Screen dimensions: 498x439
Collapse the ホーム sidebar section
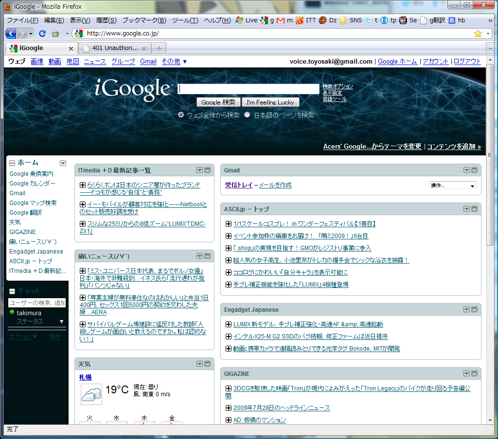[x=12, y=163]
